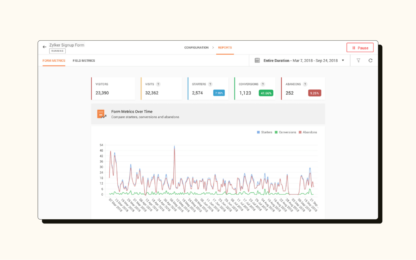Click the help icon beside ABANDONS

pyautogui.click(x=306, y=84)
